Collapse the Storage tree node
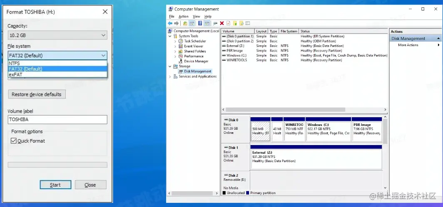 (x=170, y=66)
